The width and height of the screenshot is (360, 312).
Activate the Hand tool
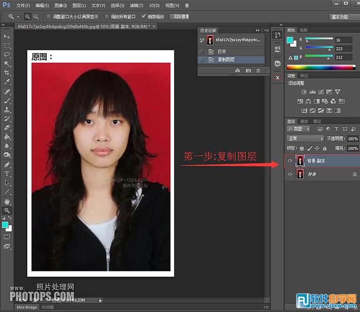click(7, 201)
